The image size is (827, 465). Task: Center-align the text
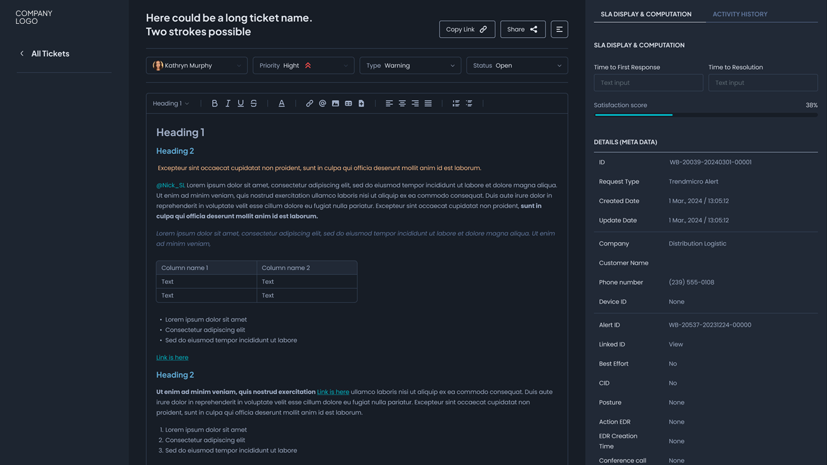(x=402, y=103)
